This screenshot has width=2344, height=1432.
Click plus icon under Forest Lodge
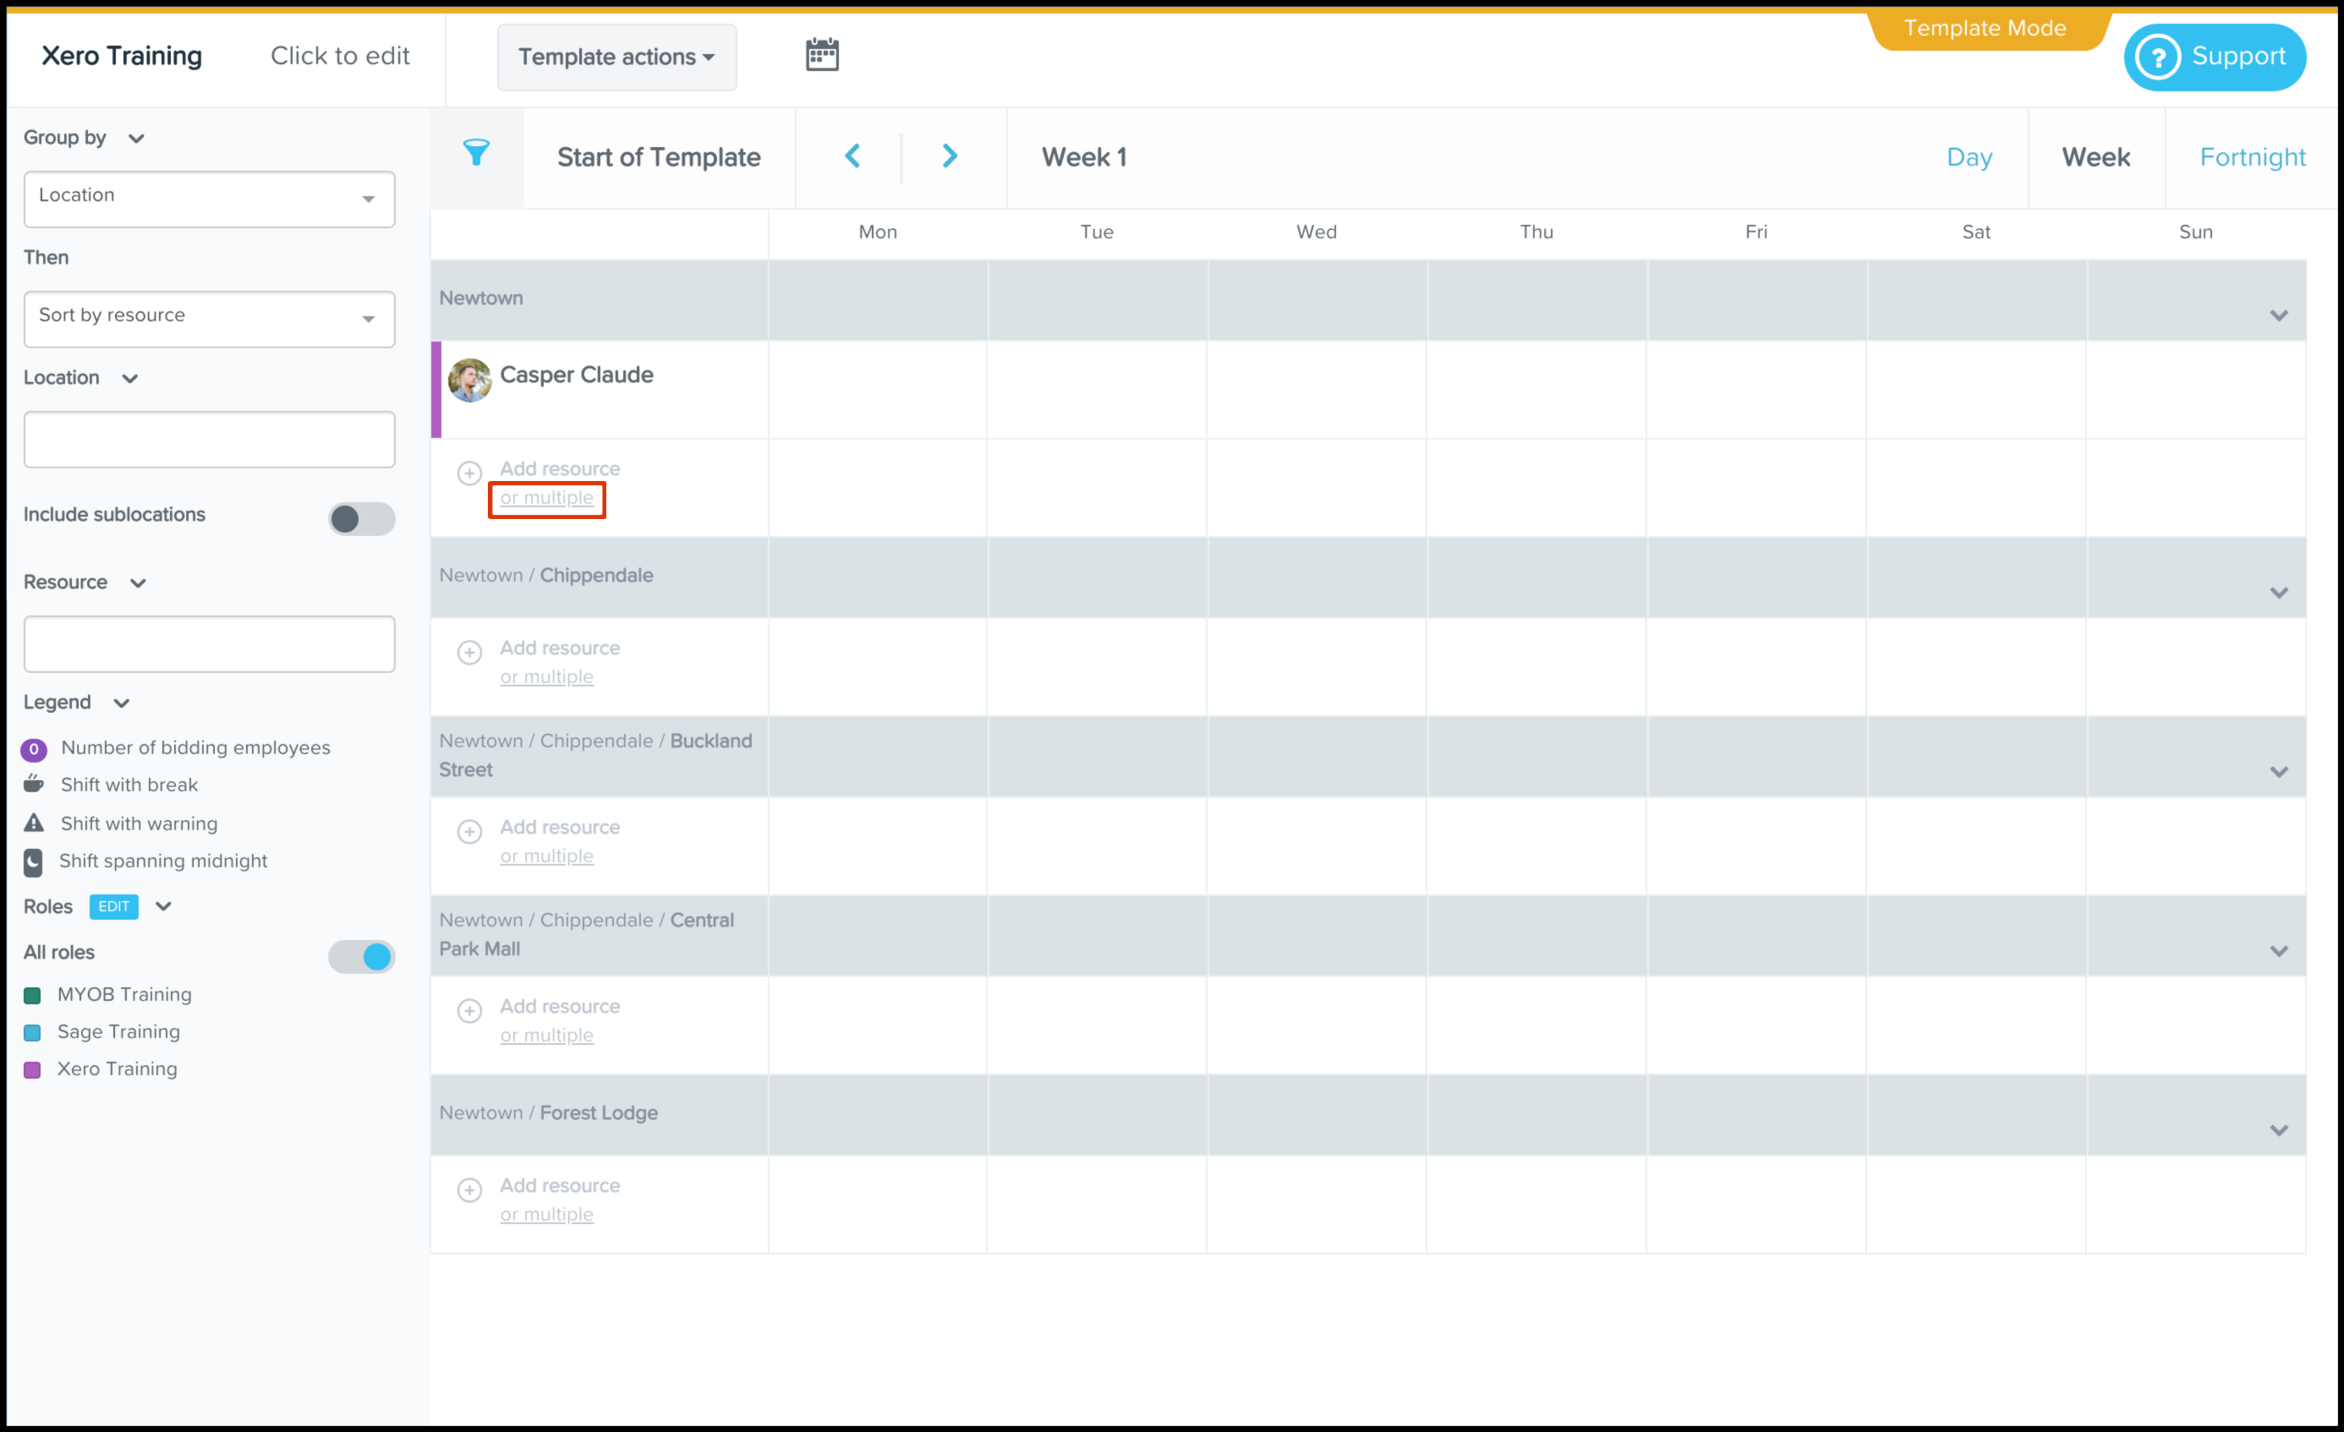pyautogui.click(x=469, y=1189)
